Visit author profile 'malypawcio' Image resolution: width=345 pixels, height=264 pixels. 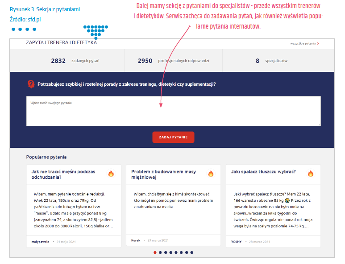coord(40,241)
